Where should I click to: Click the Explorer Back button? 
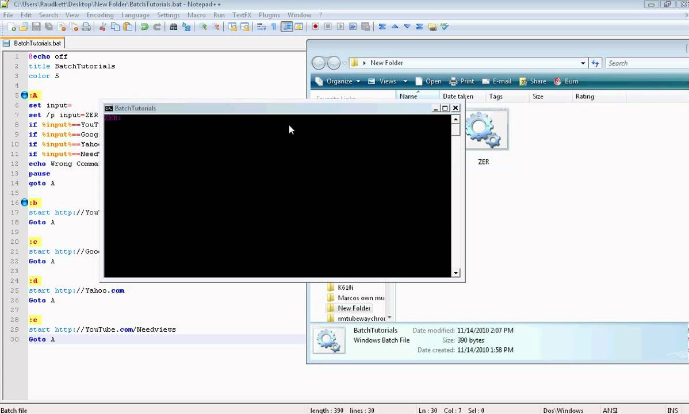click(x=319, y=63)
